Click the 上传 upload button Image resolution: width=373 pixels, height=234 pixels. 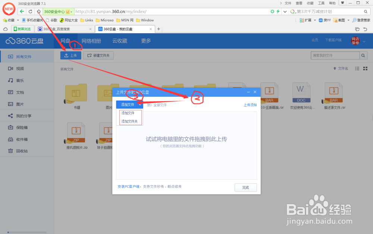point(70,56)
